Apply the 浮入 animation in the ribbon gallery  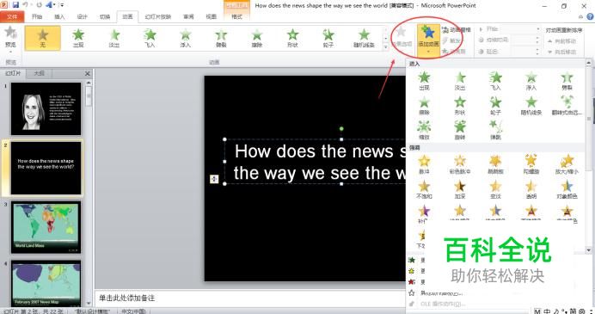pyautogui.click(x=186, y=38)
